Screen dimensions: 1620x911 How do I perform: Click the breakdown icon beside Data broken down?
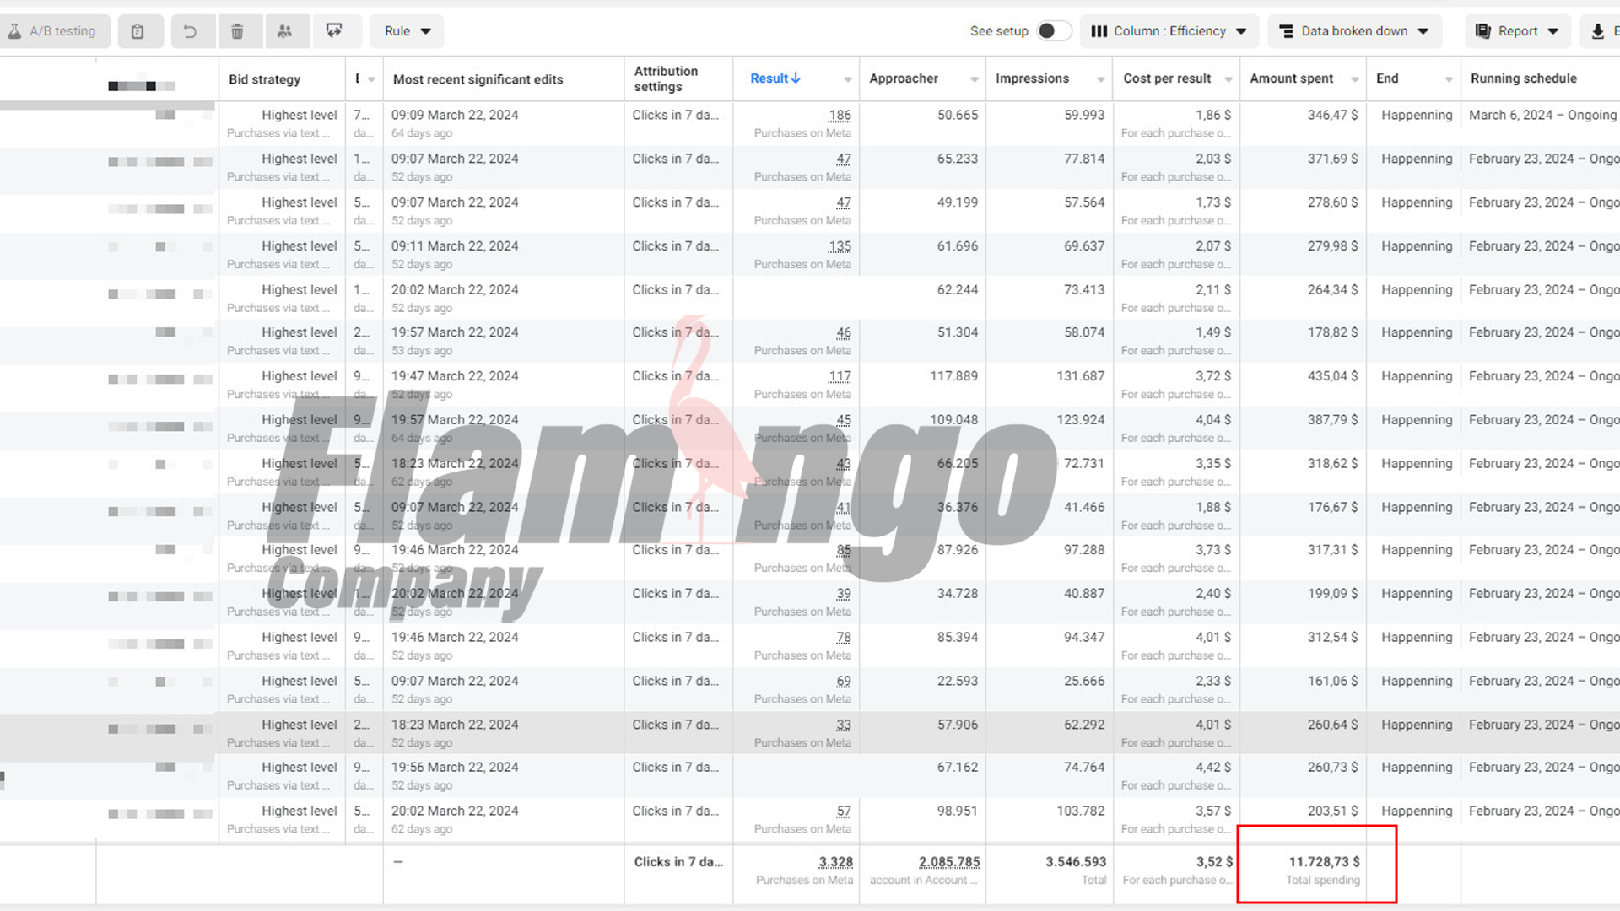pos(1286,31)
